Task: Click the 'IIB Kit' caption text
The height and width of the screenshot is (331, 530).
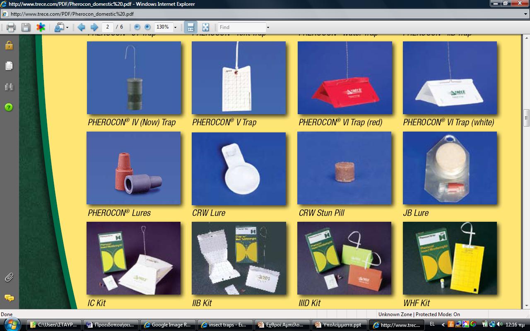Action: 202,303
